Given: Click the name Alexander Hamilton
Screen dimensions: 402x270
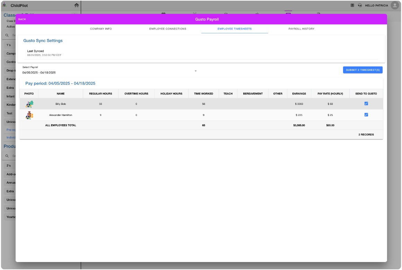Looking at the screenshot, I should [x=61, y=115].
